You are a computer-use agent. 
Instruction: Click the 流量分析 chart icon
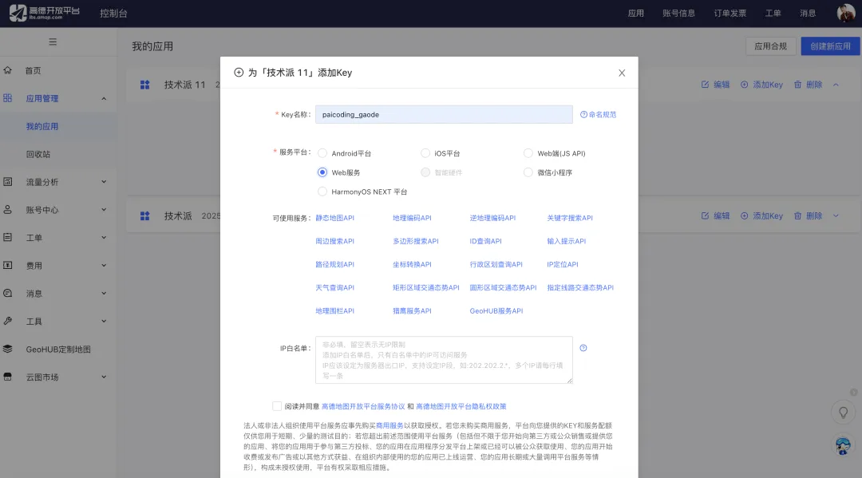click(x=8, y=181)
